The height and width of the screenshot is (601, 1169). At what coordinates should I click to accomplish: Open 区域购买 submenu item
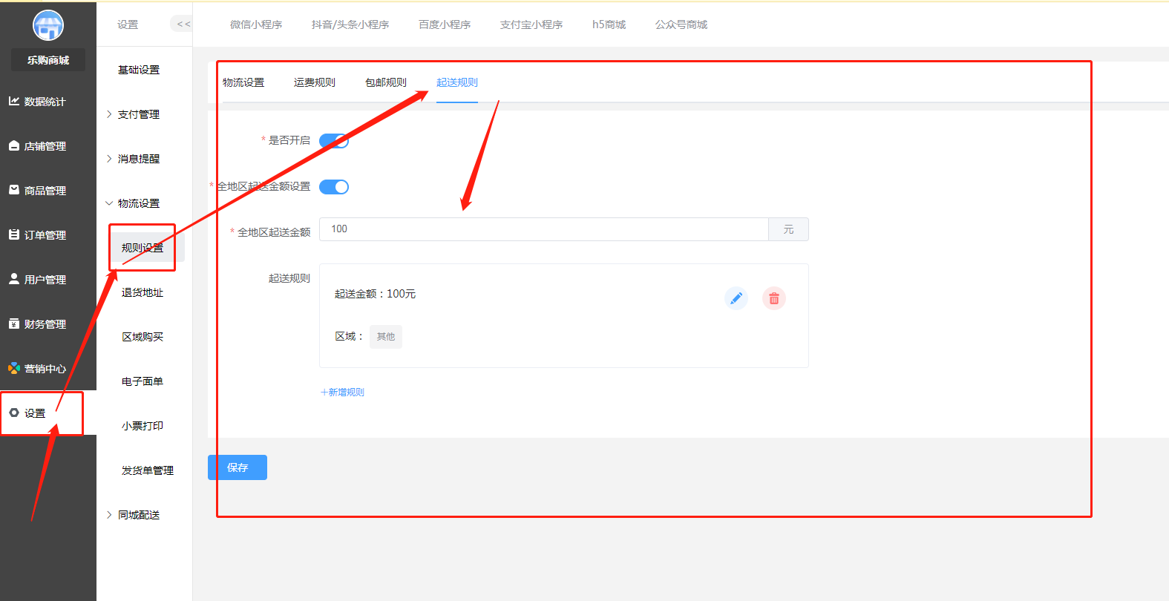click(x=143, y=337)
